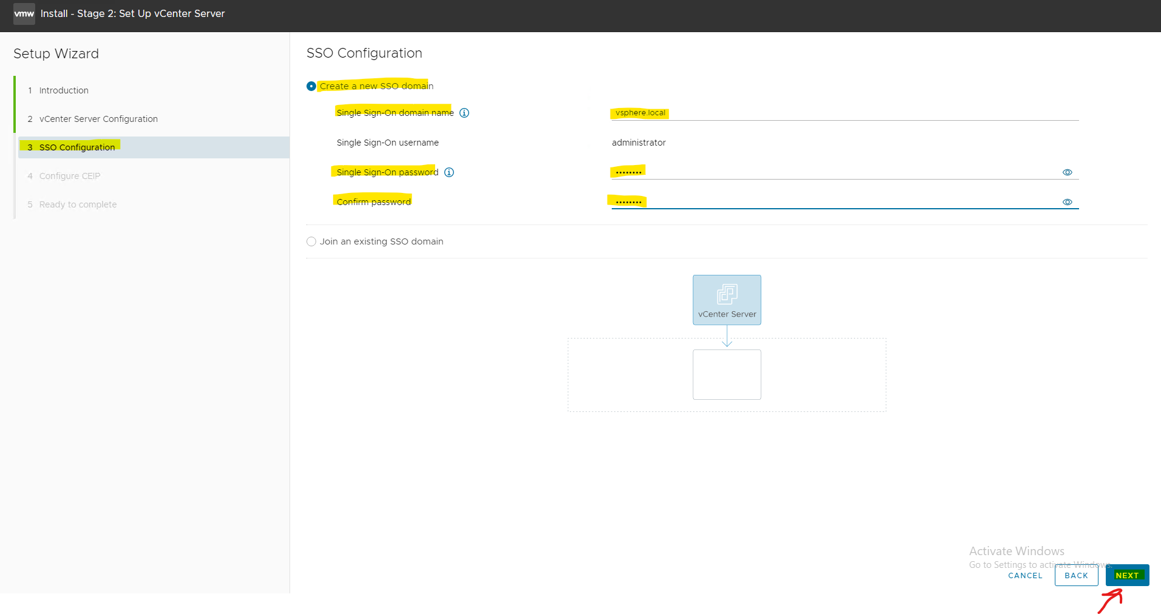Click the VMware logo in header
1161x614 pixels.
tap(24, 13)
